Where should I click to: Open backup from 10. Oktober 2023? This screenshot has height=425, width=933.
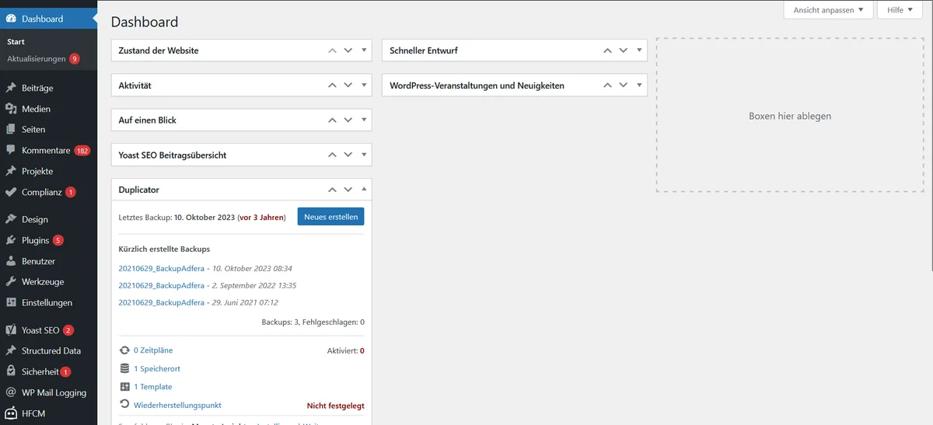click(x=161, y=268)
